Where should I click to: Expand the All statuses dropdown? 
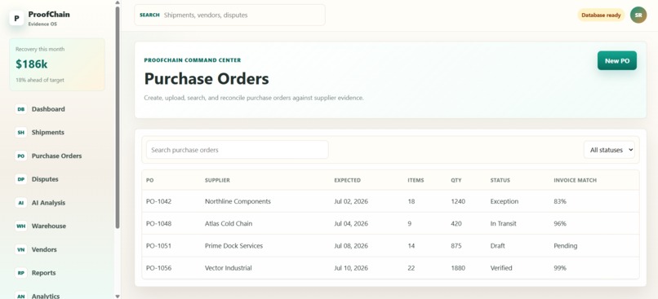pyautogui.click(x=609, y=150)
